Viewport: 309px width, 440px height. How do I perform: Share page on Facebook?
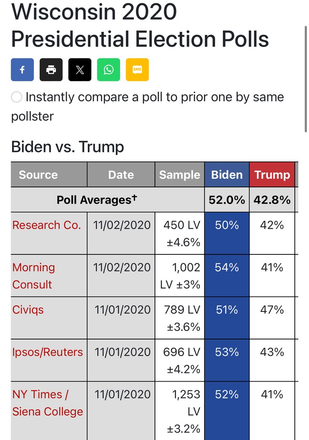coord(22,70)
